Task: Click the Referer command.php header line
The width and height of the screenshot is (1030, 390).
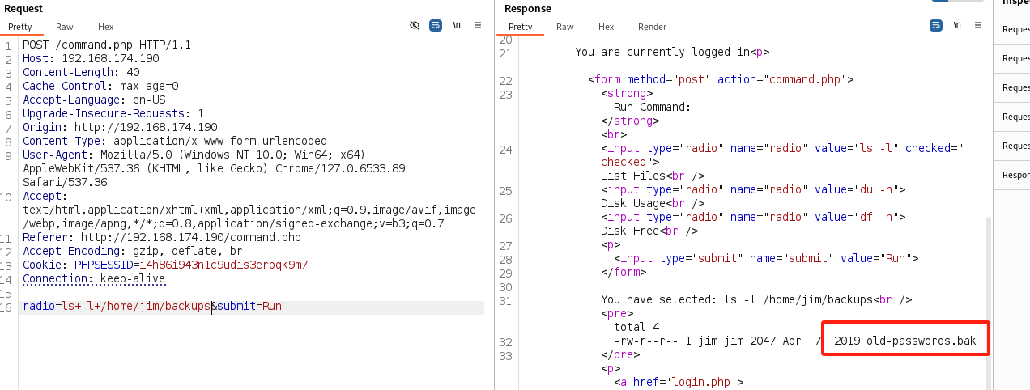Action: (162, 238)
